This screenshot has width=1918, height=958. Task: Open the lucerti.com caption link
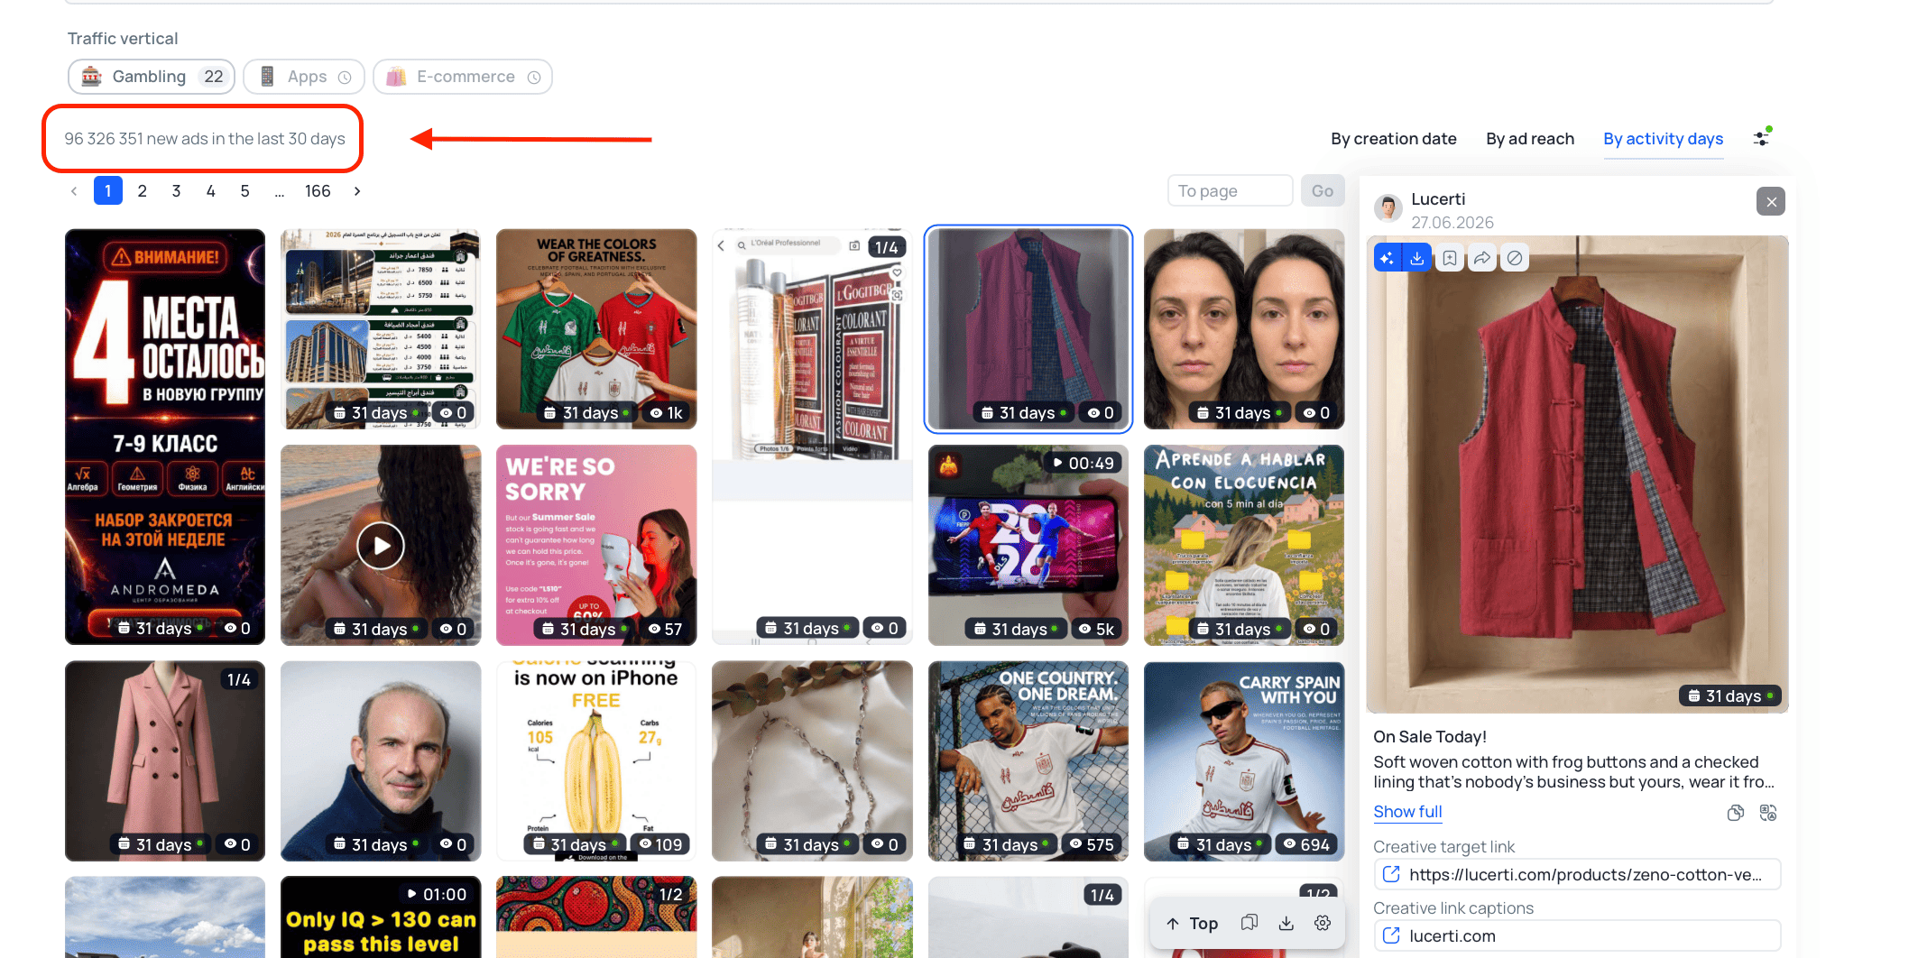click(x=1577, y=935)
